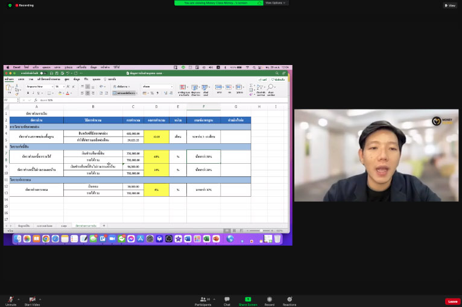Add a new sheet with plus tab
Image resolution: width=462 pixels, height=307 pixels.
click(103, 225)
